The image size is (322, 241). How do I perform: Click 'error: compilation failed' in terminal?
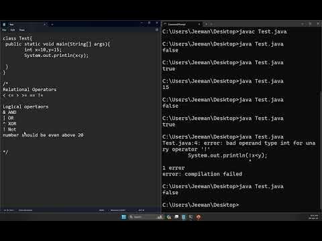point(202,174)
